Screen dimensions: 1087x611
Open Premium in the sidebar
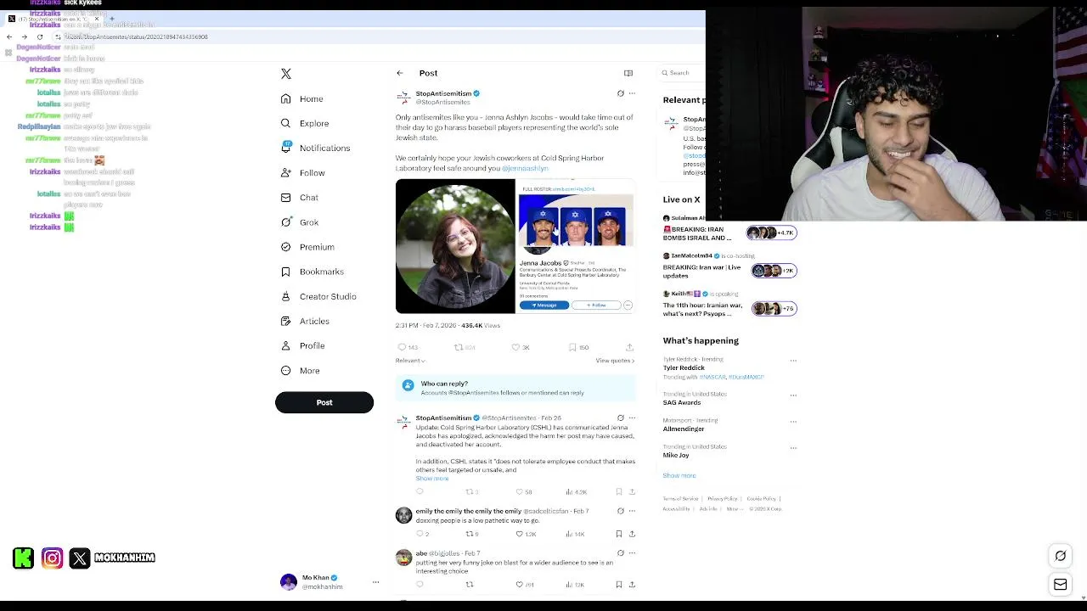click(307, 247)
